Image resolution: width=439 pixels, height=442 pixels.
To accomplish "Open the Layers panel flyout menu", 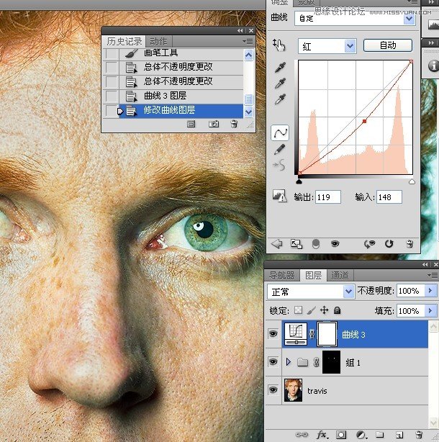I will (433, 275).
